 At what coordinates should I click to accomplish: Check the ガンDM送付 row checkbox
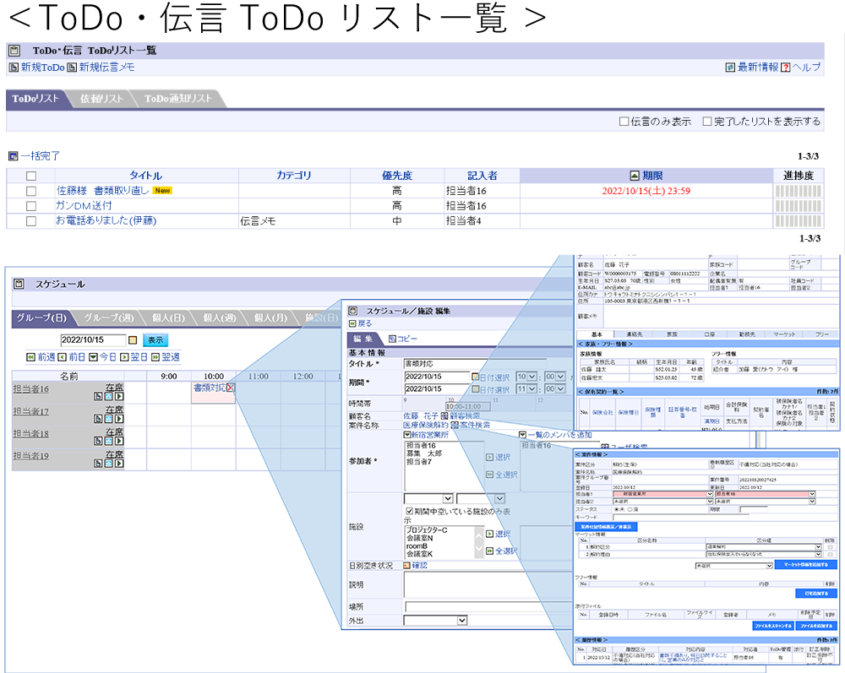[x=31, y=206]
